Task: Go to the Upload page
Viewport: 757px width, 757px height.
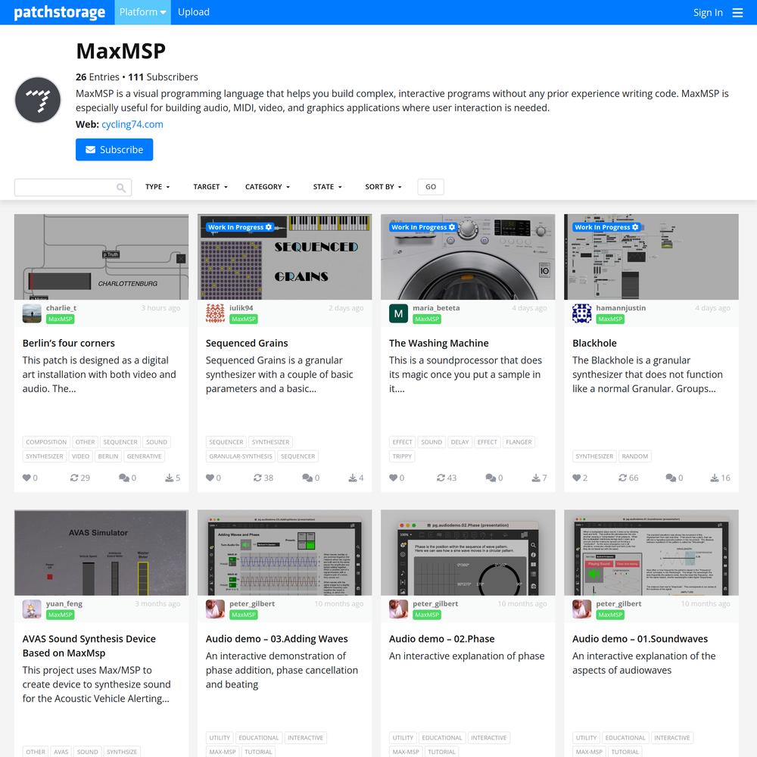Action: [194, 12]
